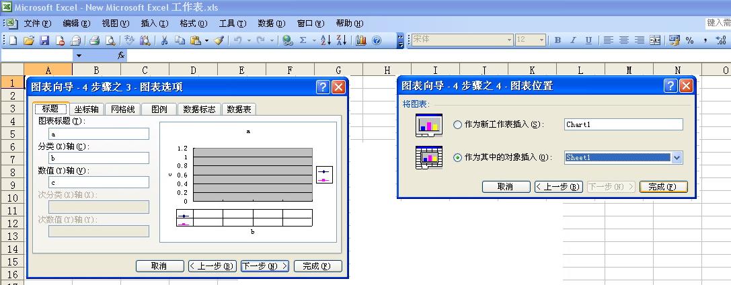Image resolution: width=731 pixels, height=285 pixels.
Task: Apply Percent style icon
Action: 689,40
